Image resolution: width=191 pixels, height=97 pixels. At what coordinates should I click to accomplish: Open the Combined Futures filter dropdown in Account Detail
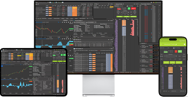pos(80,22)
